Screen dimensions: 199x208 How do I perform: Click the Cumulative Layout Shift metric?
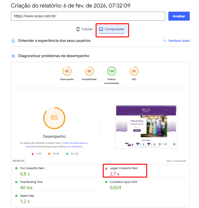tap(123, 182)
